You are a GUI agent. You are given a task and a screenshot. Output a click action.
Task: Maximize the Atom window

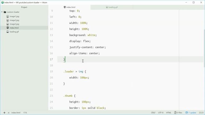tap(193, 3)
